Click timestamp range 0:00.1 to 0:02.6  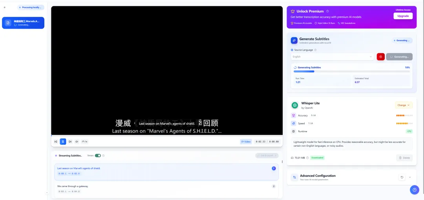(x=69, y=173)
